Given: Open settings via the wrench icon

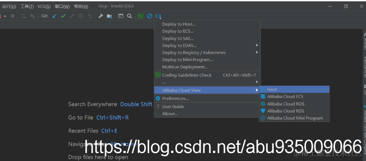Looking at the screenshot, I should (101, 16).
